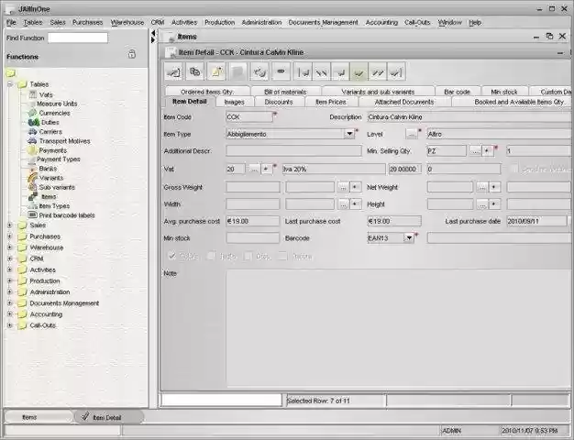Click the 'Selected Row: 7 of 11' status text

click(x=318, y=401)
